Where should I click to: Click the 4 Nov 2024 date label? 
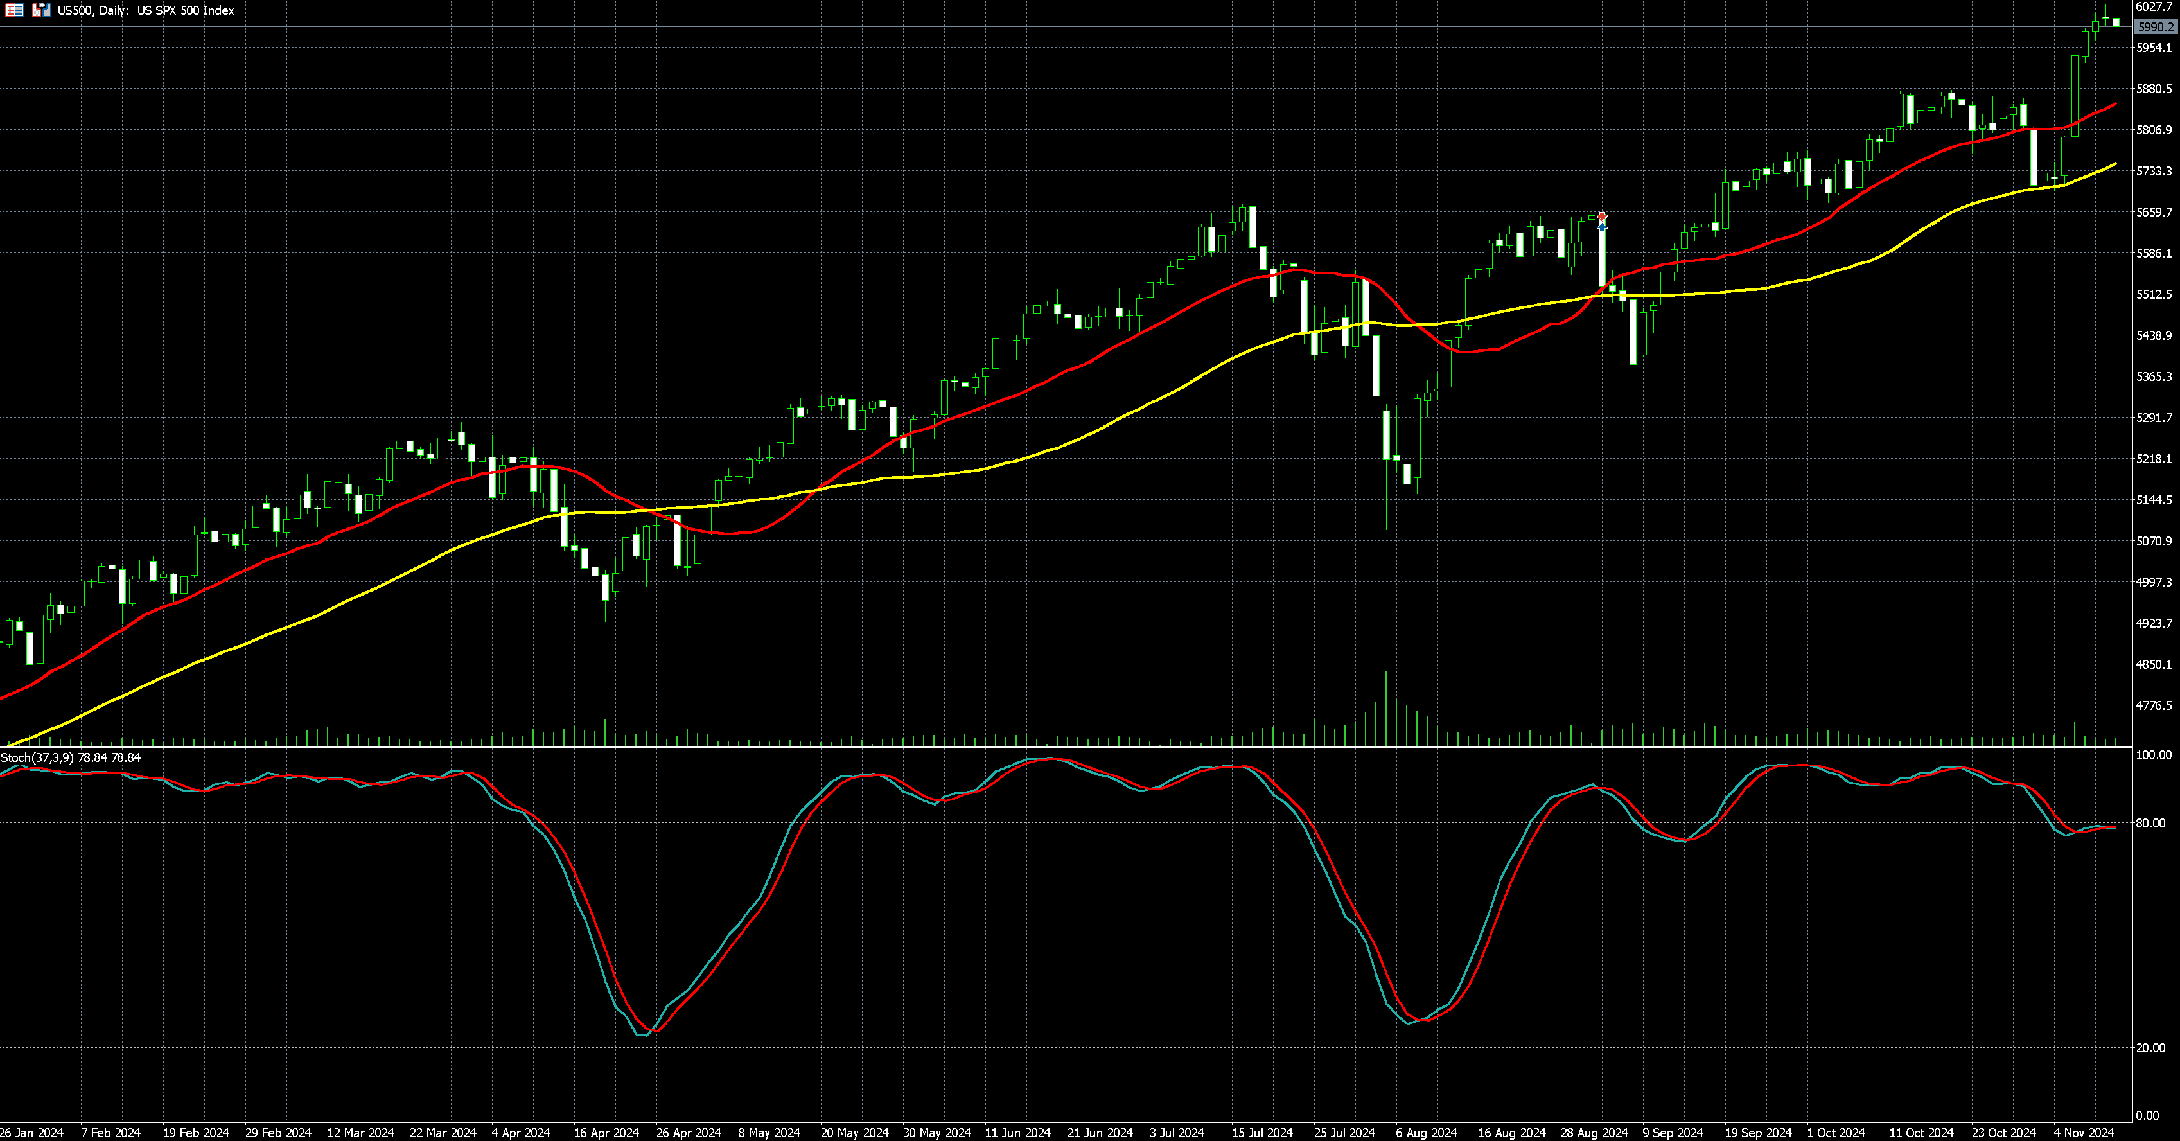tap(2084, 1133)
